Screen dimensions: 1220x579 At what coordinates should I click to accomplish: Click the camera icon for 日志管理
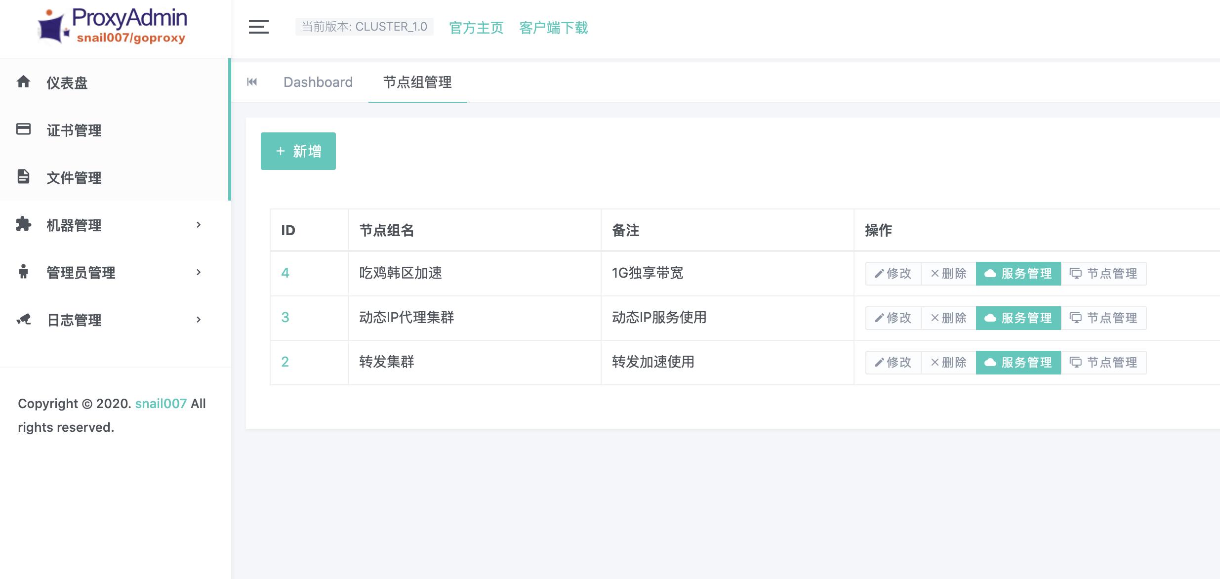[23, 319]
